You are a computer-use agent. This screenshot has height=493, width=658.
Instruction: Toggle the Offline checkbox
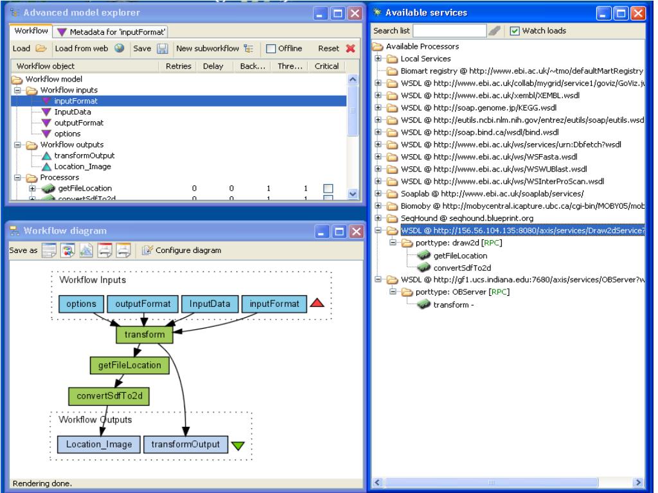point(271,49)
